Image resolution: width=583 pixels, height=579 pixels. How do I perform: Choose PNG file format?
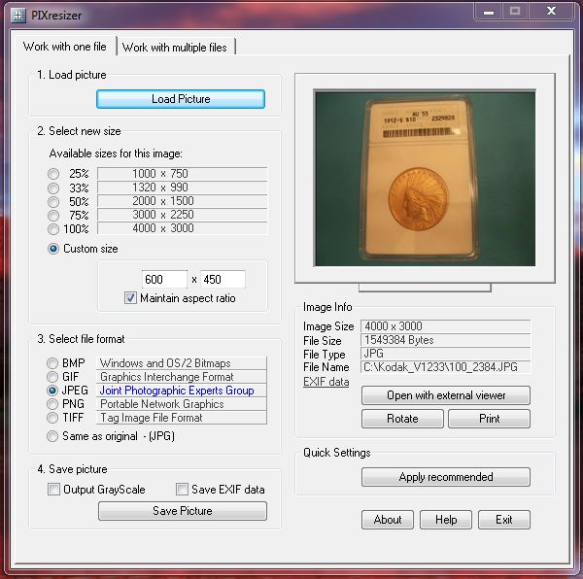53,404
